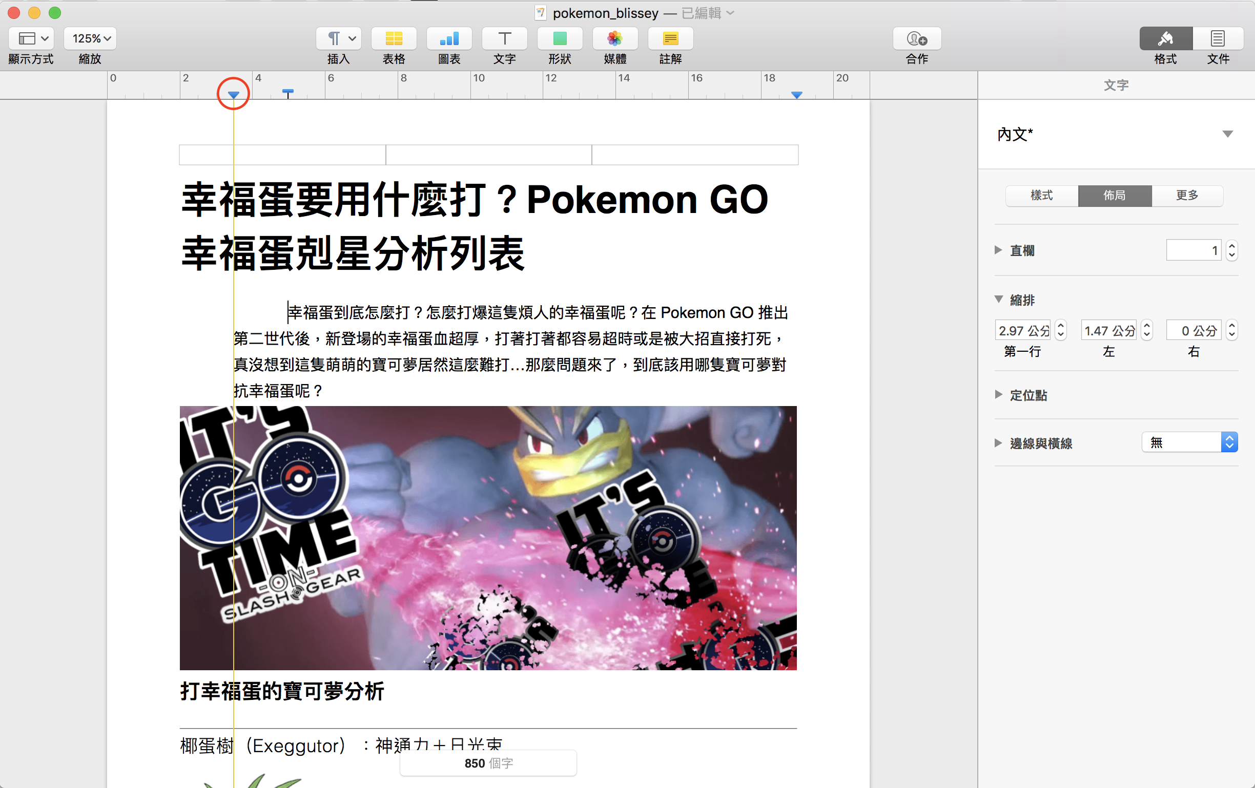Click the first header table cell
This screenshot has width=1255, height=788.
coord(282,155)
